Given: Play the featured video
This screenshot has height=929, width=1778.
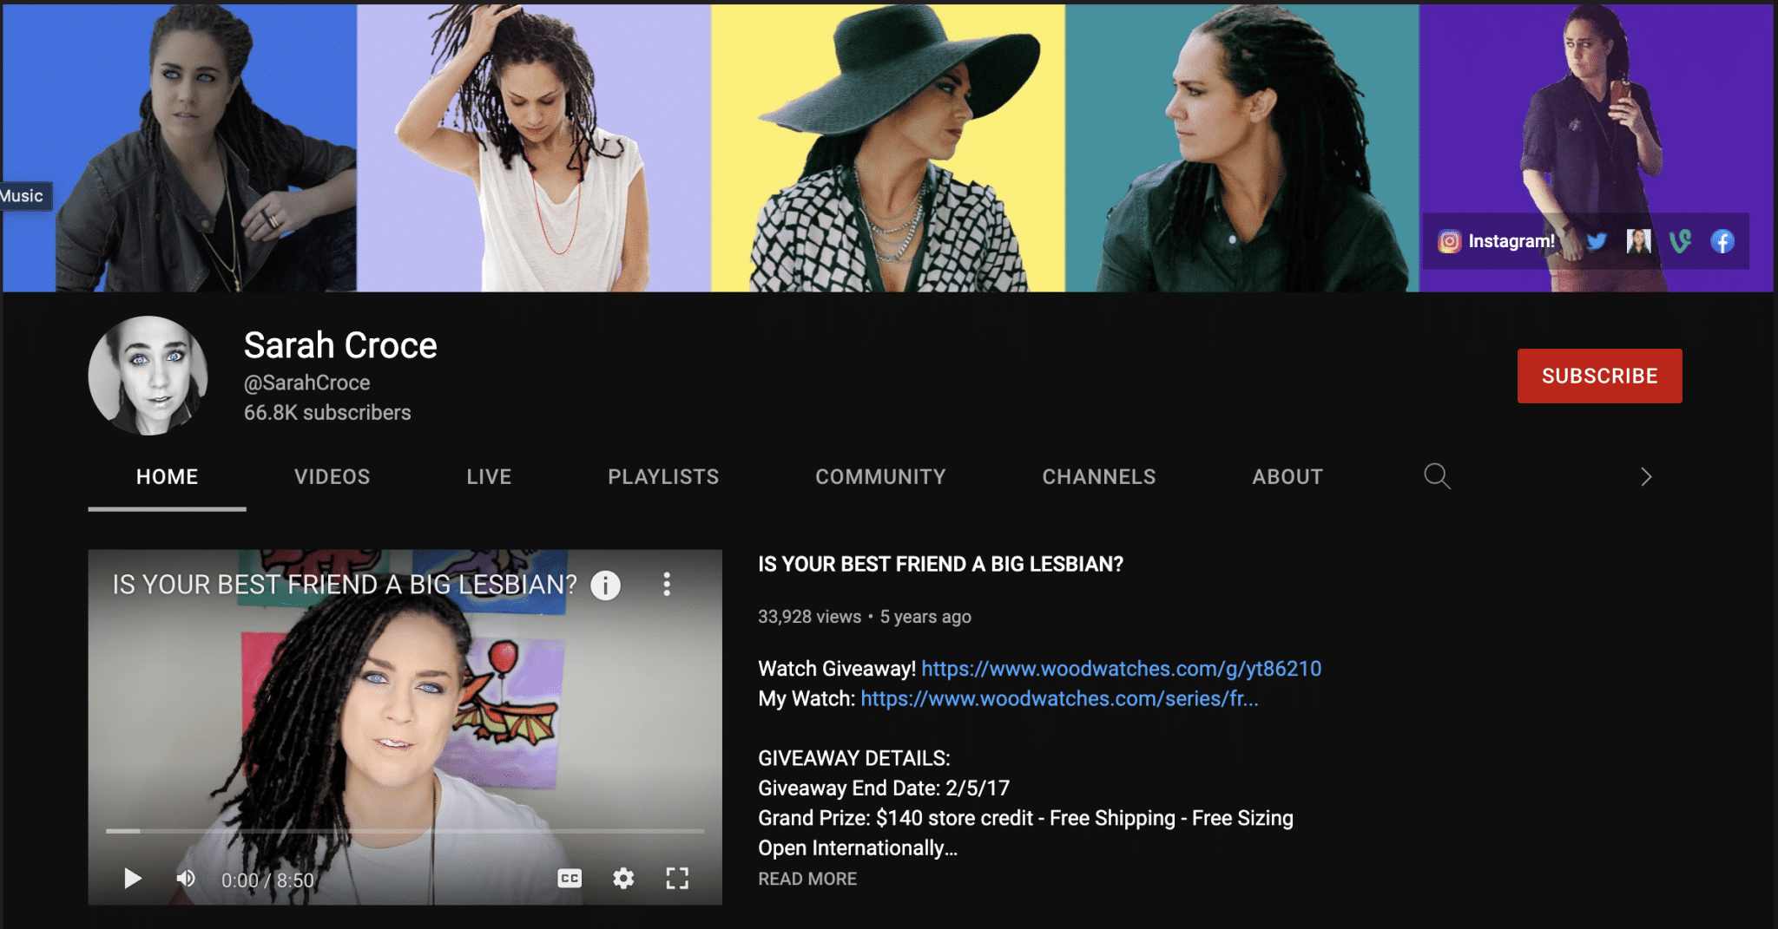Looking at the screenshot, I should [132, 879].
